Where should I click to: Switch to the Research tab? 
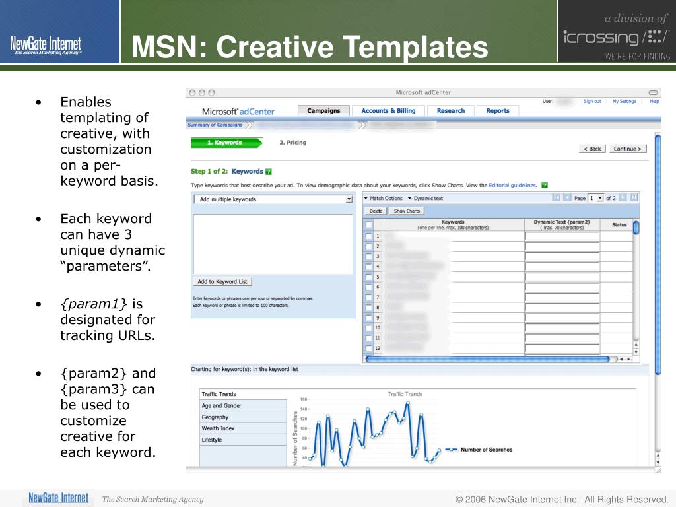[450, 111]
